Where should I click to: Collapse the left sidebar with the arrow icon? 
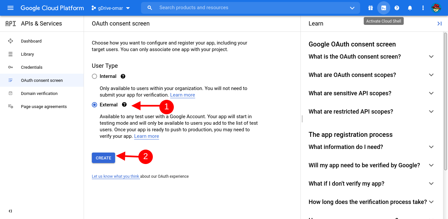10,211
